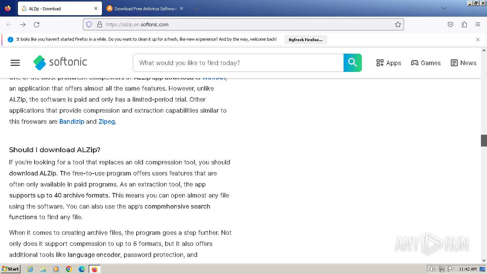The height and width of the screenshot is (274, 487).
Task: Launch Edge from taskbar
Action: click(x=82, y=269)
